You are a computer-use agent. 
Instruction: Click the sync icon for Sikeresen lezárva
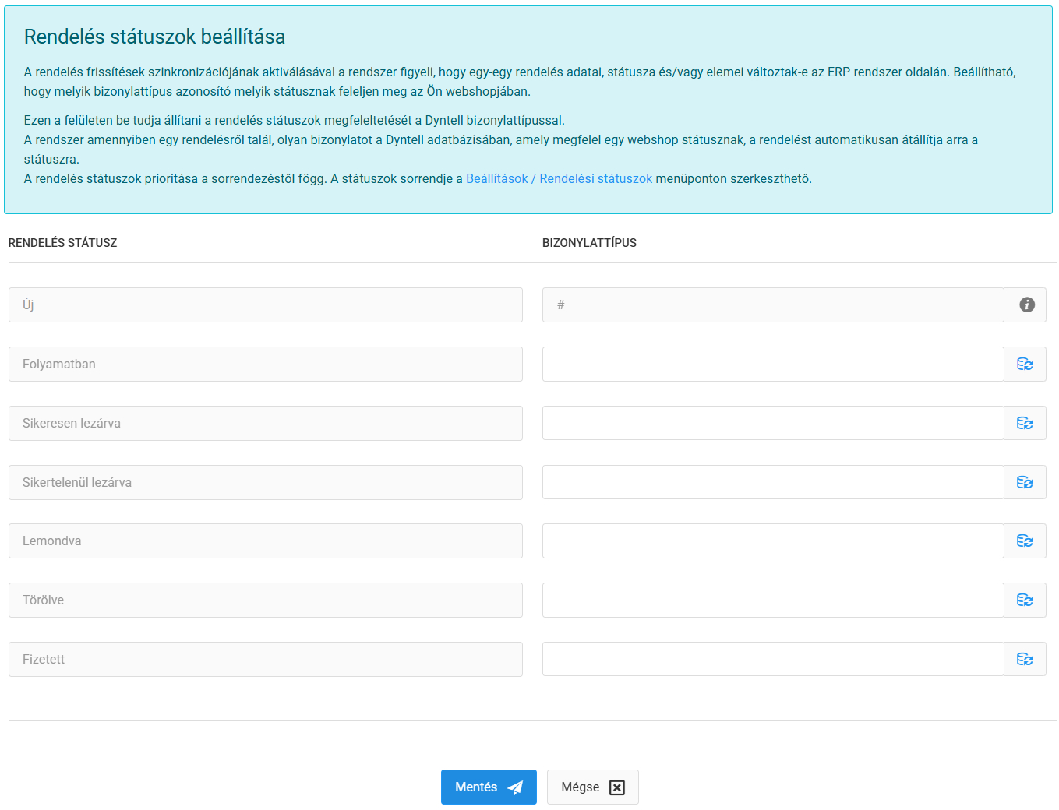1025,423
